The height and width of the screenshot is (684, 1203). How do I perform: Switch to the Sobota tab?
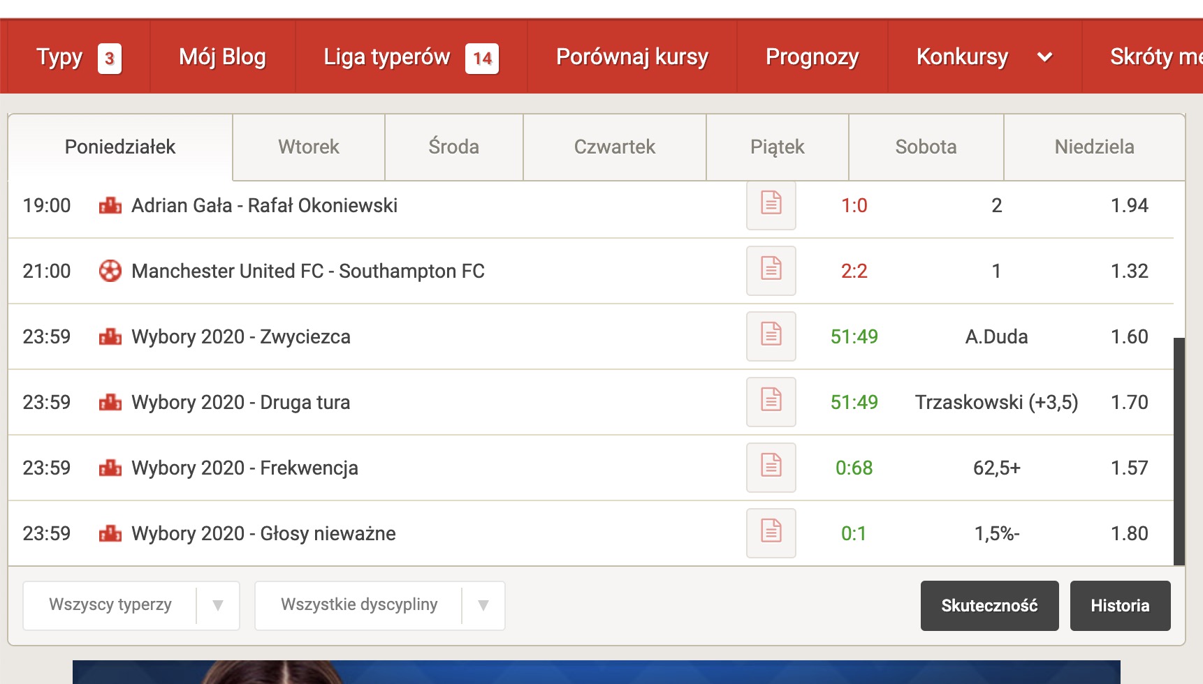(x=926, y=147)
